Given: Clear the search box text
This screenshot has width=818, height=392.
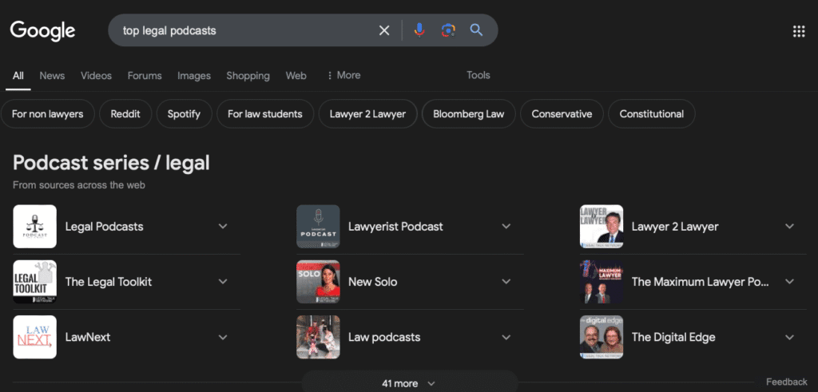Looking at the screenshot, I should pos(384,30).
